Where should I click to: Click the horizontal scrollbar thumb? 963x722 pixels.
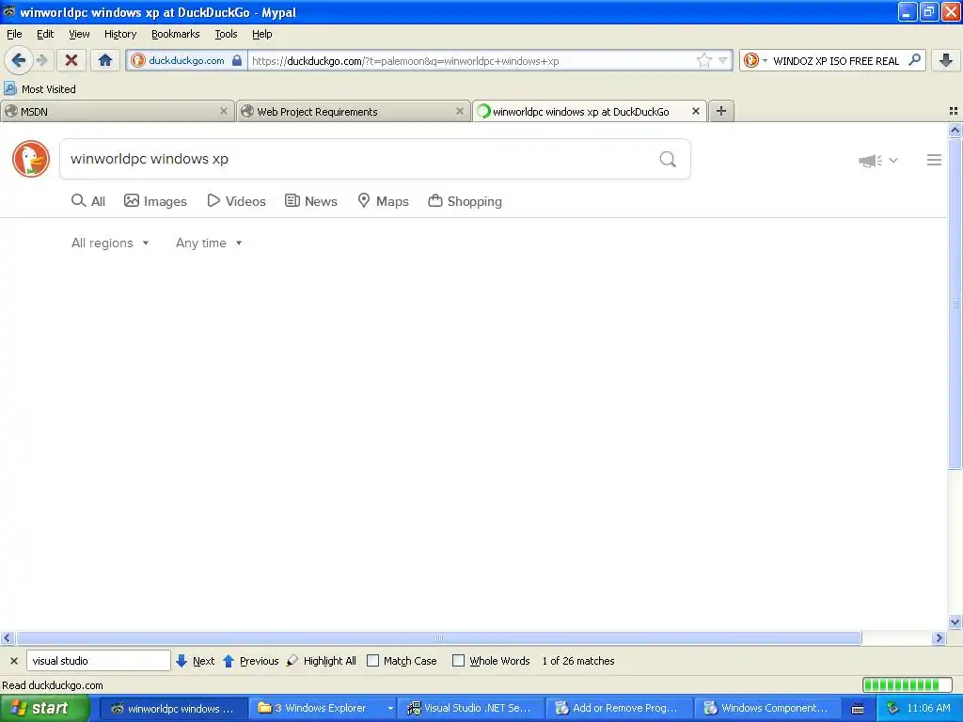pyautogui.click(x=438, y=638)
